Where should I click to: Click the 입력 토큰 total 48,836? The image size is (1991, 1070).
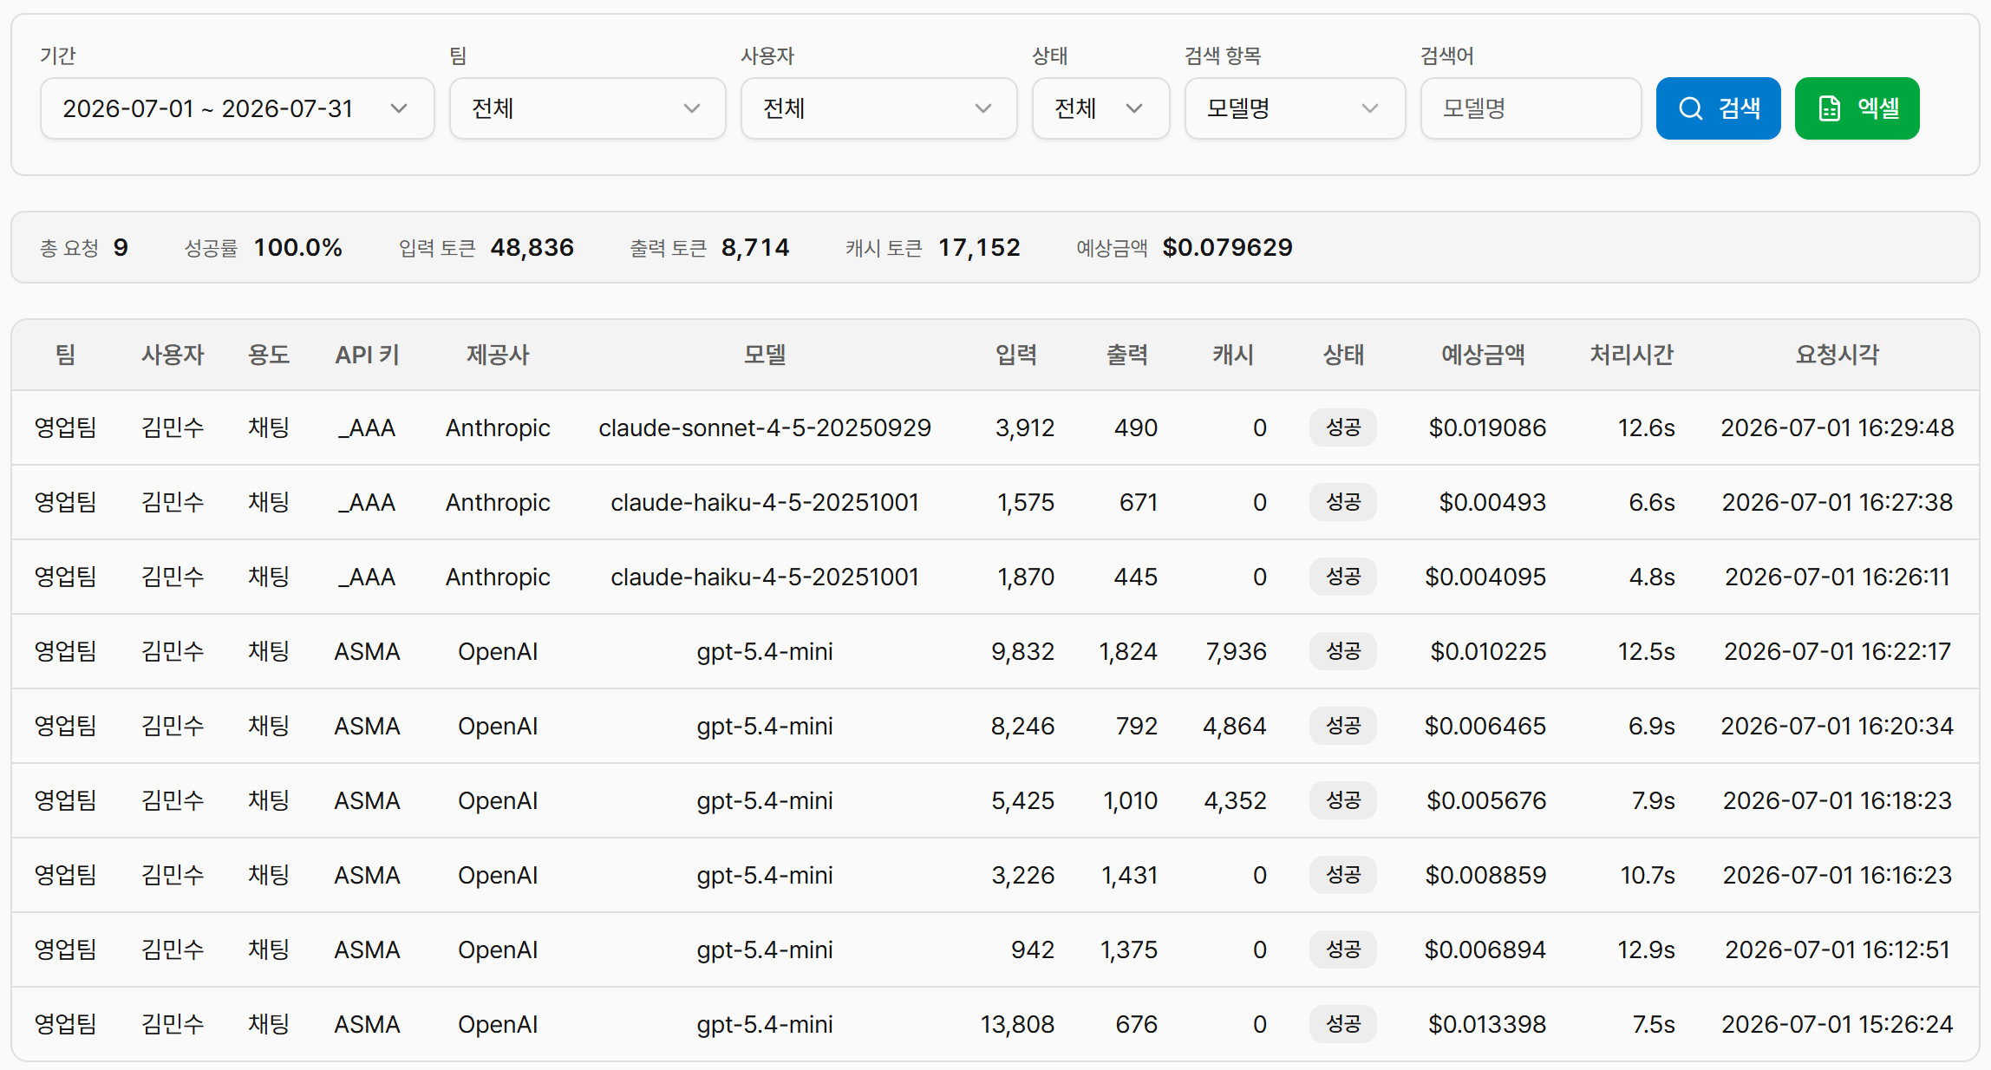click(x=532, y=248)
